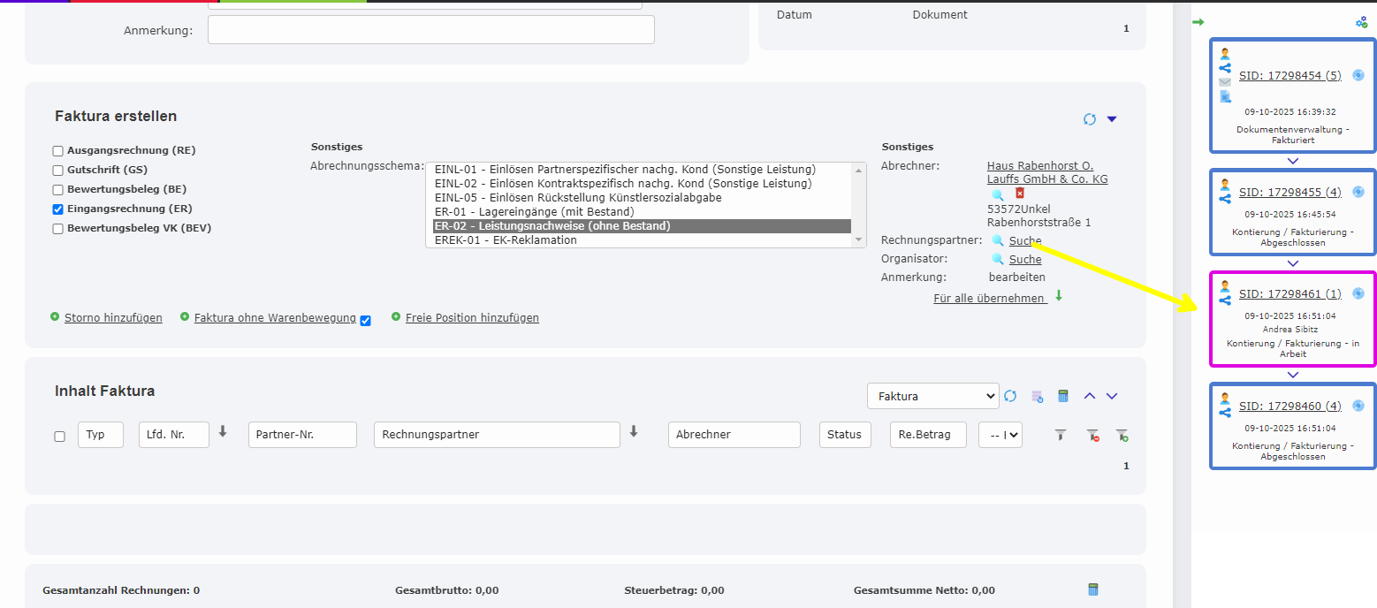Click the magnifier icon below the Abrechner name
The width and height of the screenshot is (1377, 608).
point(997,194)
